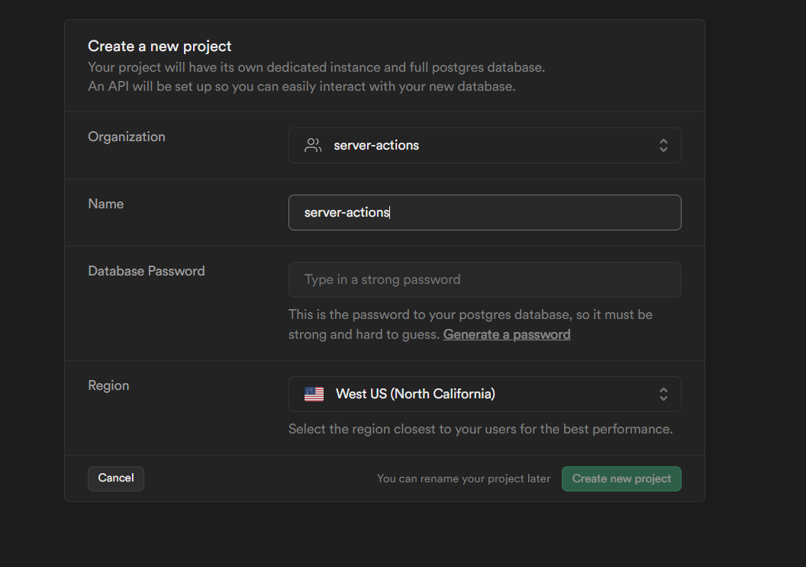Click the Database Password input field
Image resolution: width=806 pixels, height=567 pixels.
(x=485, y=279)
